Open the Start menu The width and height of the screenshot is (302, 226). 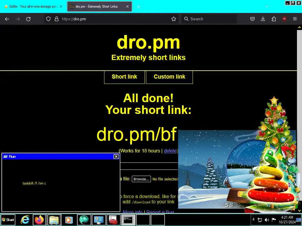8,220
